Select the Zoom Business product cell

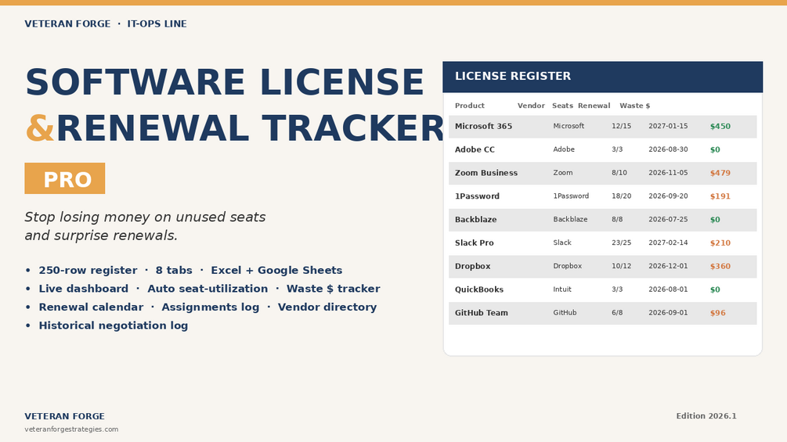click(x=486, y=173)
